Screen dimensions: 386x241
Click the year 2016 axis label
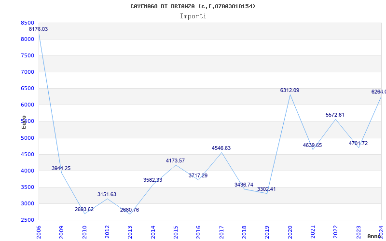pyautogui.click(x=198, y=232)
